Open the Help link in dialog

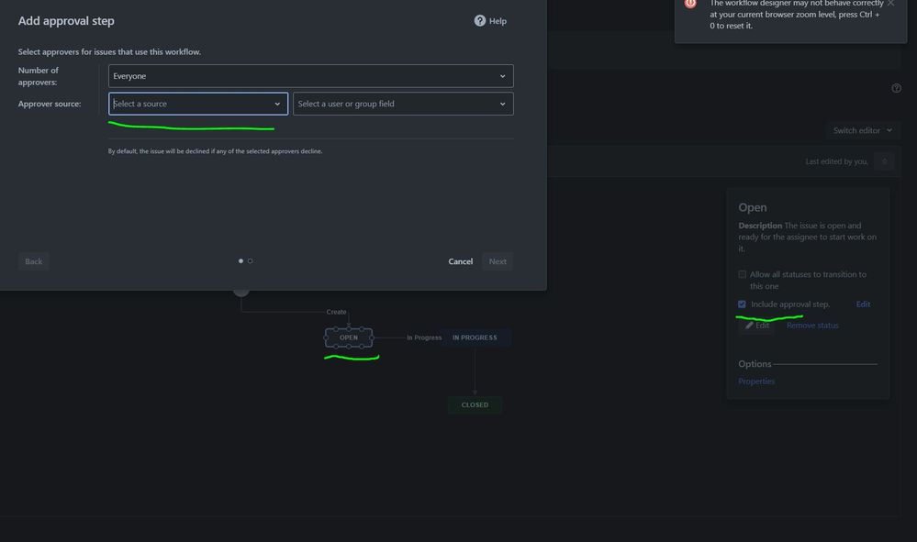coord(490,21)
